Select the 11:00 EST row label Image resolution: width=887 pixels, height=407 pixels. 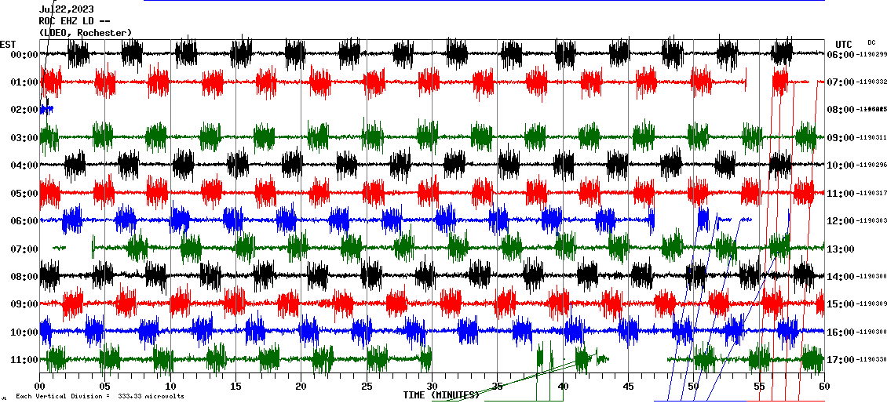point(24,360)
